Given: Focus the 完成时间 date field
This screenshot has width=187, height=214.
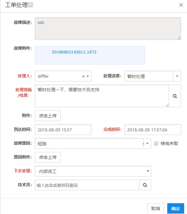Looking at the screenshot, I should click(153, 130).
